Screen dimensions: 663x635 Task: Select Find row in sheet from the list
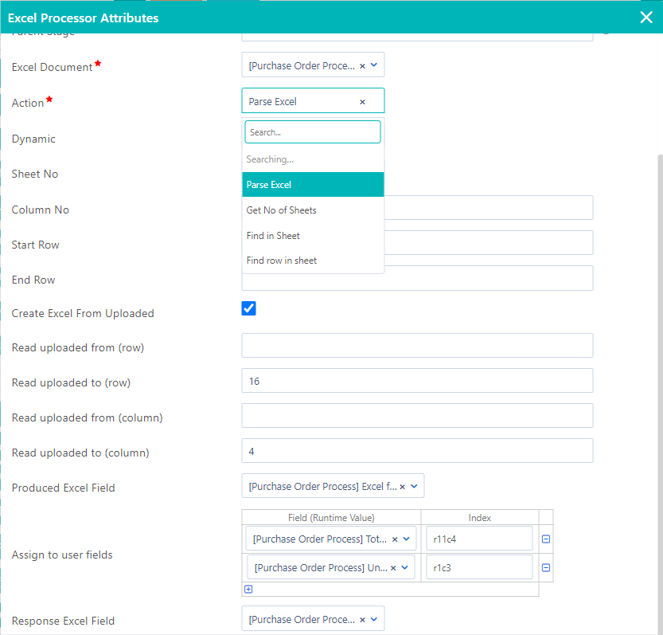click(x=281, y=261)
